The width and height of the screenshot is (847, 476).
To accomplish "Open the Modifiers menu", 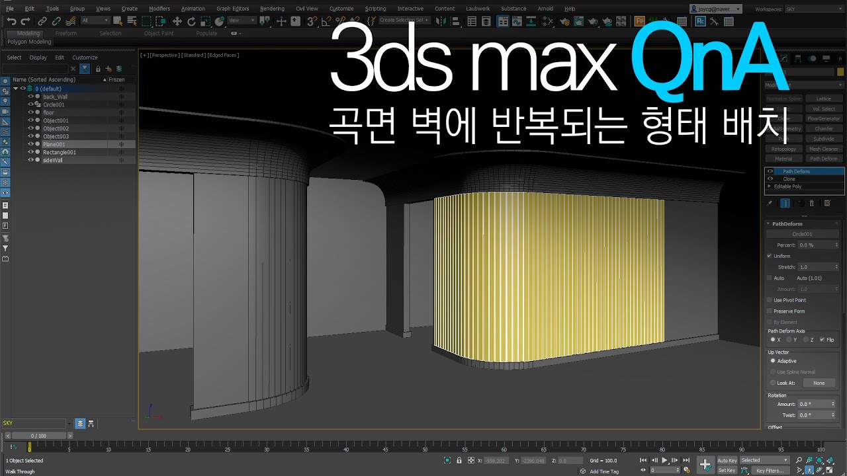I will tap(159, 9).
